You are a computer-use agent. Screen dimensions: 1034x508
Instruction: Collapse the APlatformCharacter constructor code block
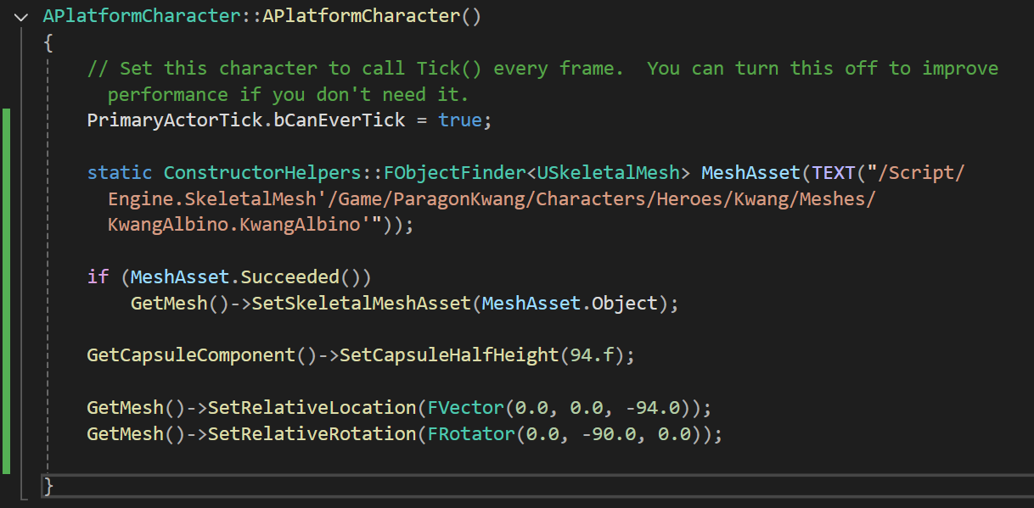[22, 17]
